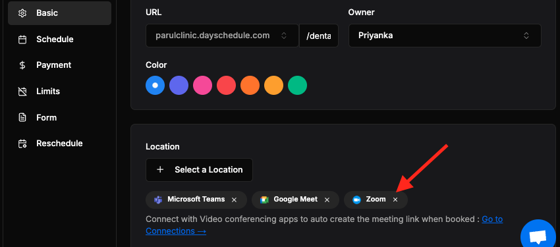
Task: Click the Limits calendar-slash icon
Action: click(22, 92)
